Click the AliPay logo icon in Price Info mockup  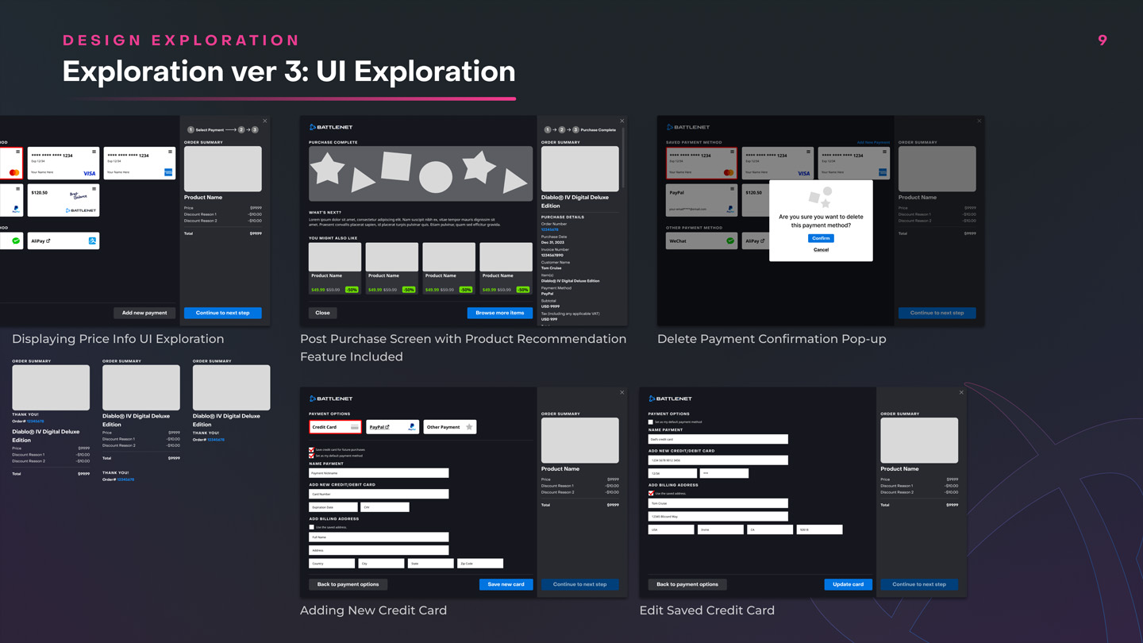pyautogui.click(x=93, y=241)
